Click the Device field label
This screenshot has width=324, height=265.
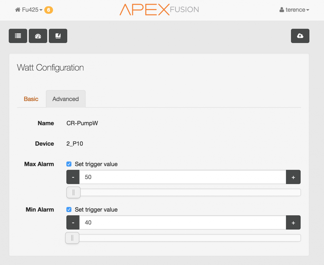point(45,144)
